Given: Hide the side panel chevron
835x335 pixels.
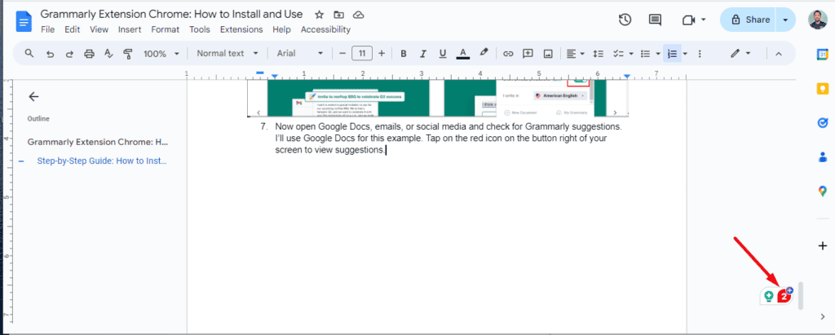Looking at the screenshot, I should click(822, 317).
